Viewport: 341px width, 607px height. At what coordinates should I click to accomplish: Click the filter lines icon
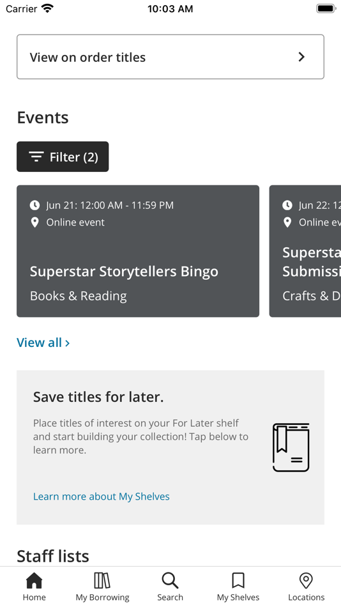click(x=36, y=157)
